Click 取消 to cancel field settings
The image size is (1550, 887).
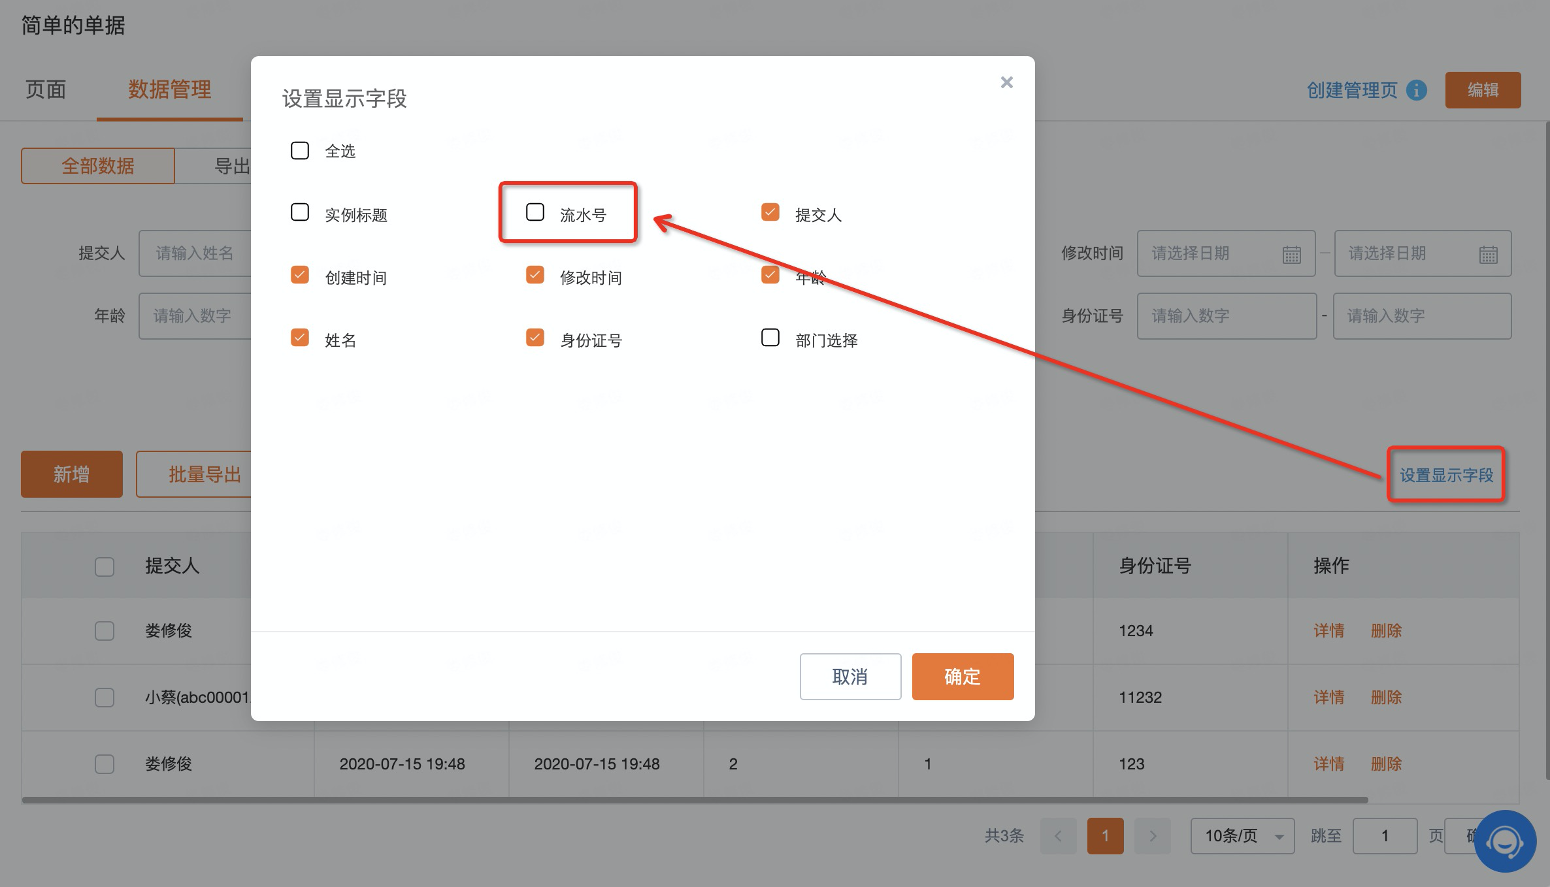click(x=849, y=677)
